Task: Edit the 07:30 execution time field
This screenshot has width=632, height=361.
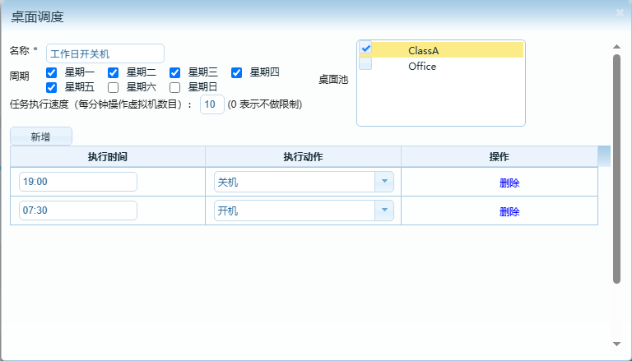Action: 78,211
